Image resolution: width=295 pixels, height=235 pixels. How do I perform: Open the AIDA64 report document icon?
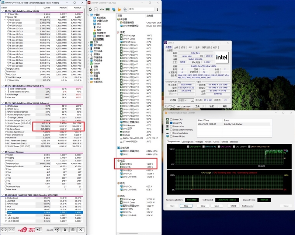pos(96,9)
